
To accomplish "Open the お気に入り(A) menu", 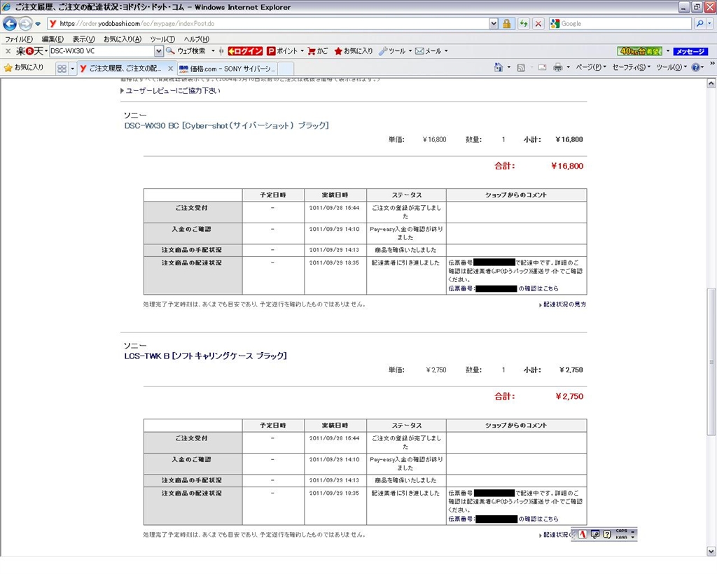I will [x=123, y=38].
